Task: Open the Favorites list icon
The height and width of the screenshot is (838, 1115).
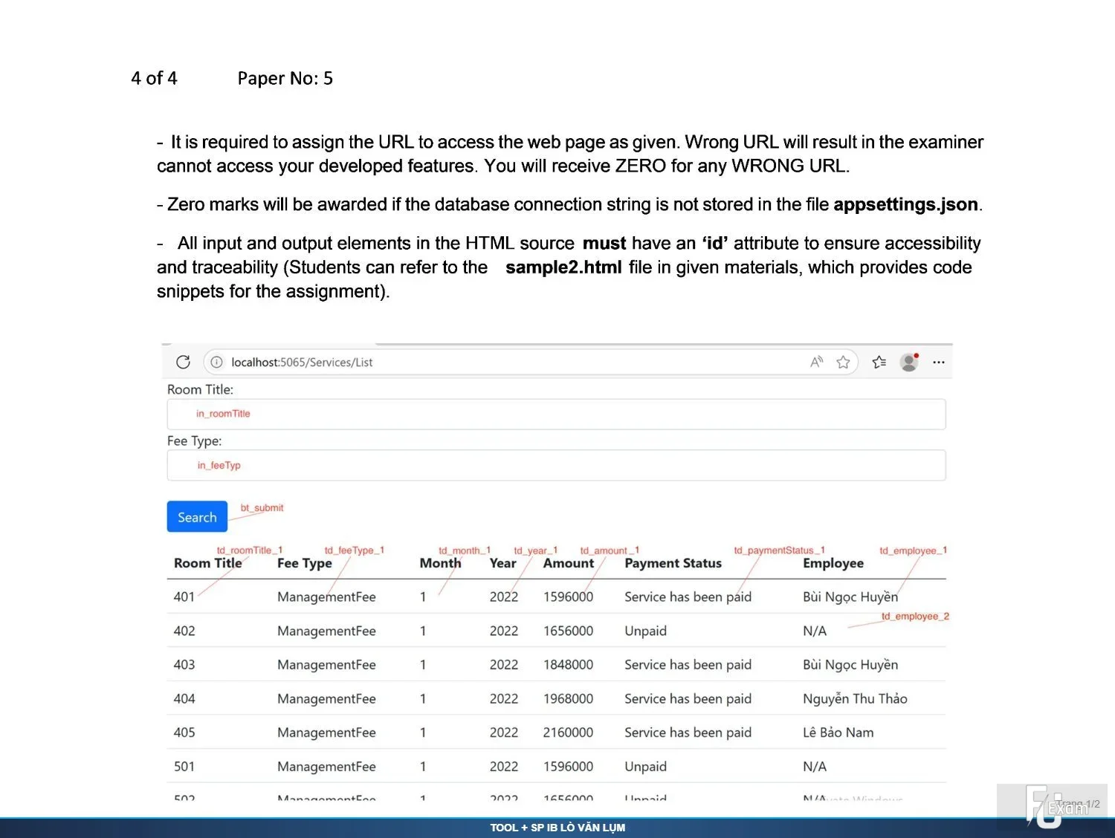Action: (x=879, y=362)
